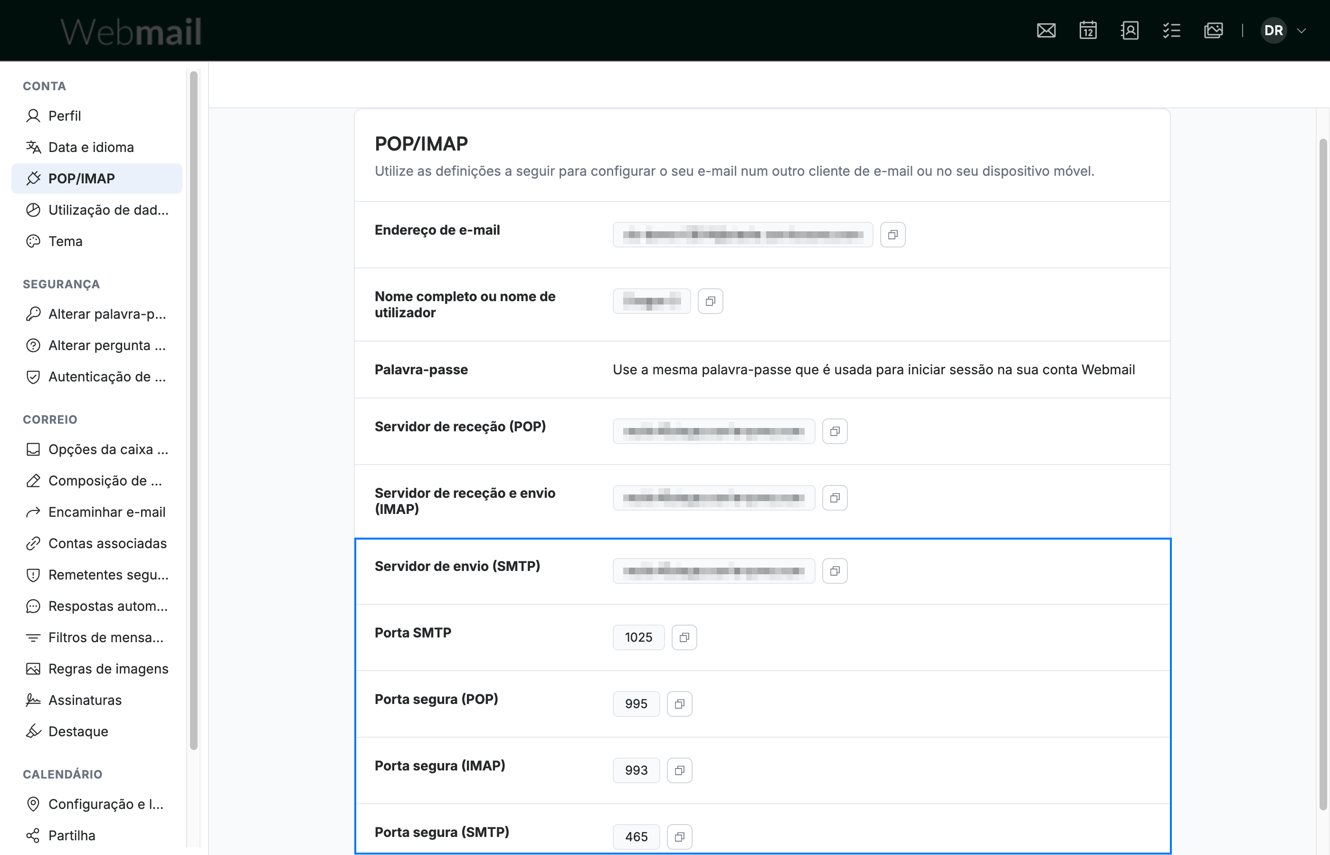
Task: Copy the Porta segura (SMTP) 465 value
Action: click(x=679, y=837)
